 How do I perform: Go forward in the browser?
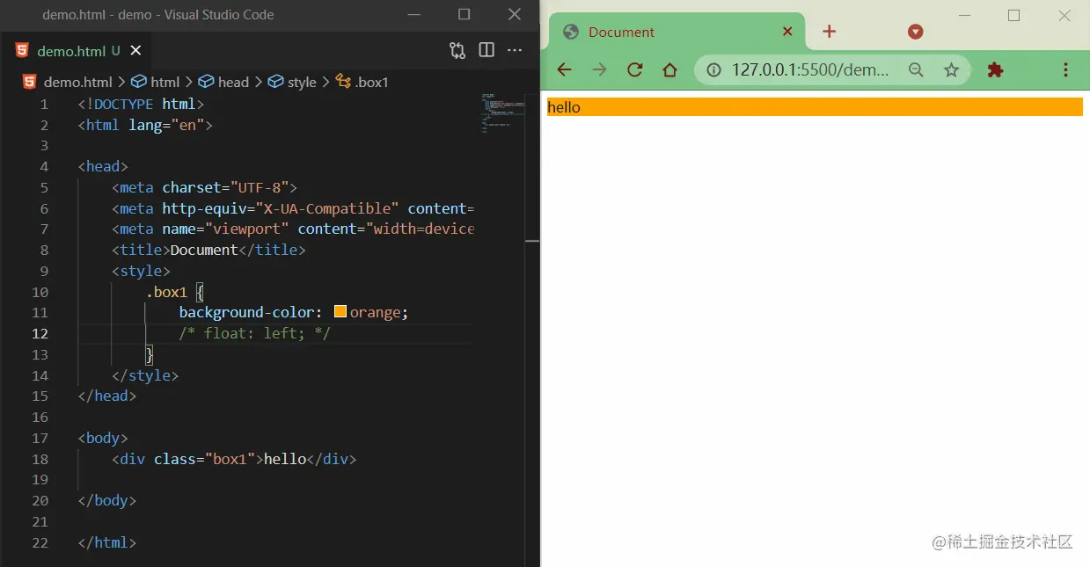[600, 70]
